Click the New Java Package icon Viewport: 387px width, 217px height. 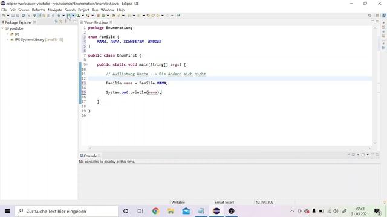coord(98,16)
